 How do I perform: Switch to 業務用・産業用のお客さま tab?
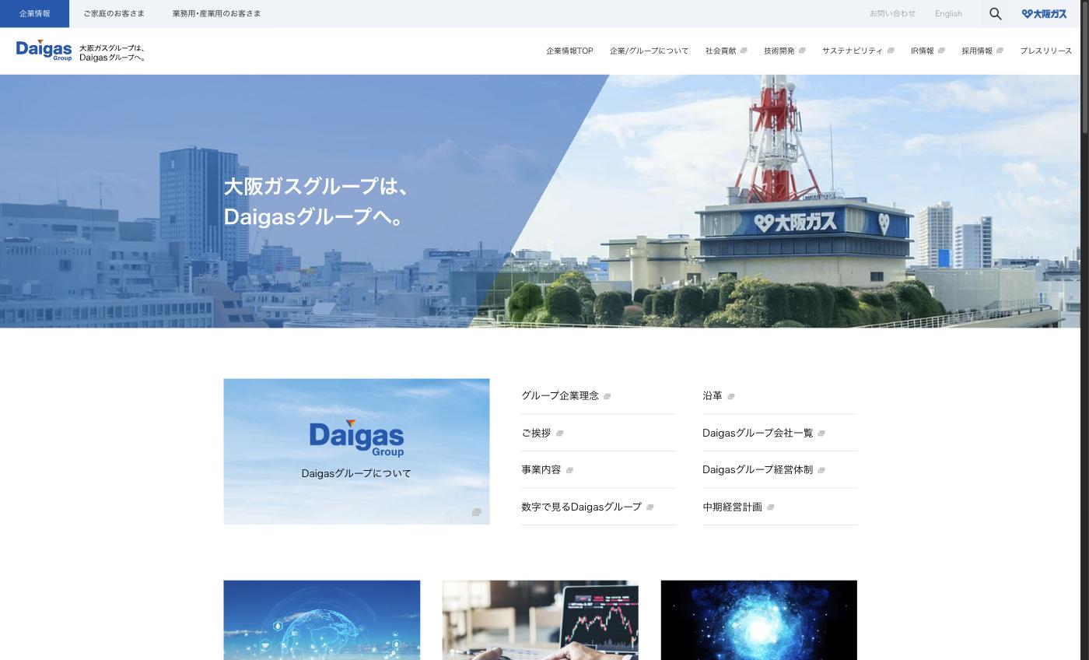(216, 13)
